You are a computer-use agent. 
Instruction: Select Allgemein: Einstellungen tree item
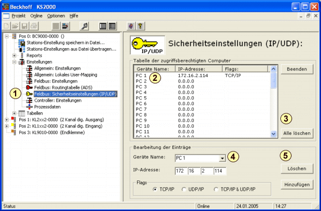pyautogui.click(x=57, y=69)
